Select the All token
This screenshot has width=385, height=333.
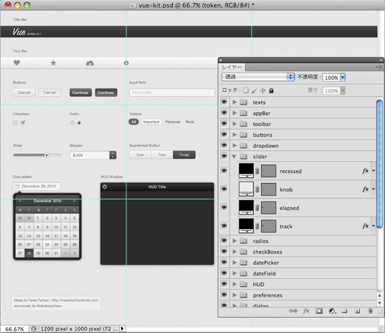[x=134, y=122]
